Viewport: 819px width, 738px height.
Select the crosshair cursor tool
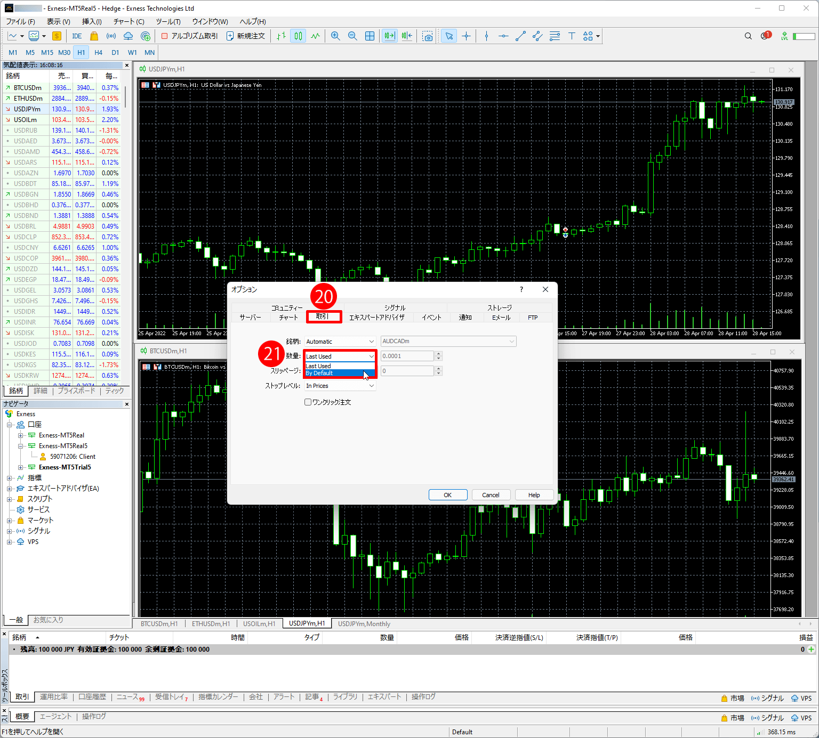click(x=467, y=36)
